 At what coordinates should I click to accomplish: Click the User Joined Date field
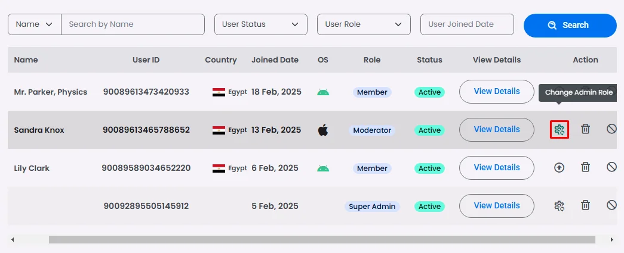pyautogui.click(x=467, y=24)
